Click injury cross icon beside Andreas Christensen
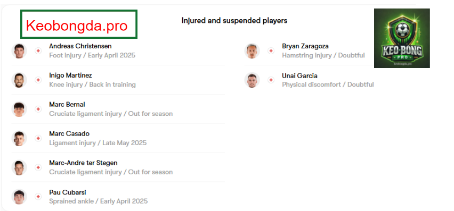The height and width of the screenshot is (211, 454). click(38, 51)
